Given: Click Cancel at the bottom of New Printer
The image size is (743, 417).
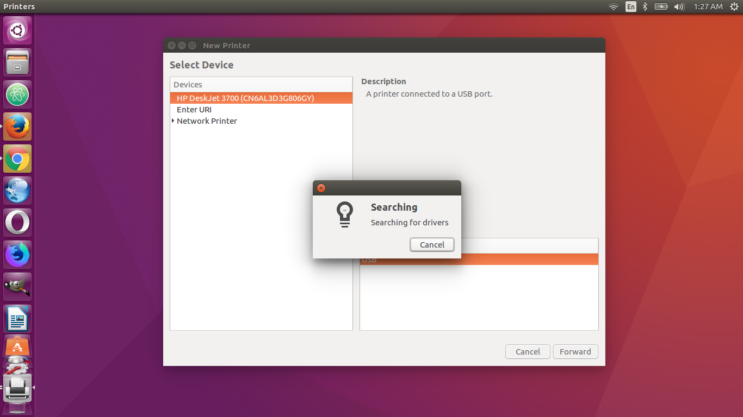Looking at the screenshot, I should [528, 352].
